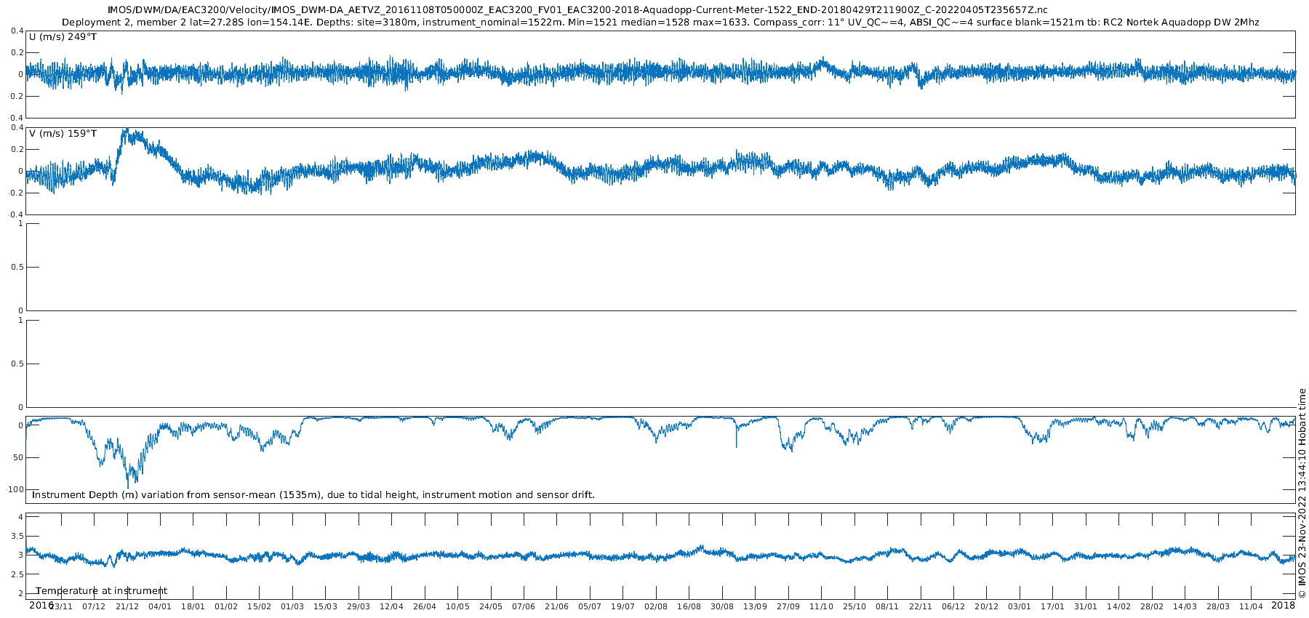Click the '21/06' date tick label
Viewport: 1309px width, 618px height.
point(557,606)
